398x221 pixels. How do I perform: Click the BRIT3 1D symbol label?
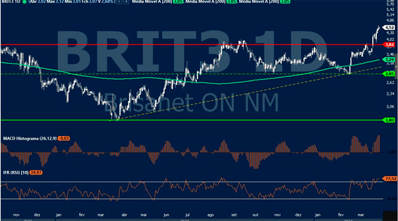point(10,2)
